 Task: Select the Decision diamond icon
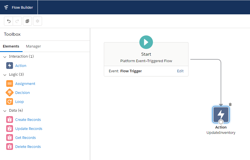pyautogui.click(x=10, y=93)
